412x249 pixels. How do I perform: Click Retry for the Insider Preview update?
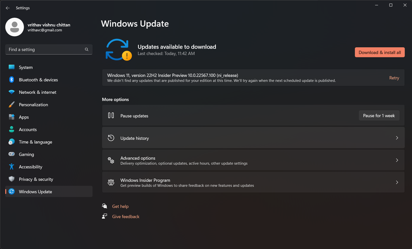pos(394,78)
